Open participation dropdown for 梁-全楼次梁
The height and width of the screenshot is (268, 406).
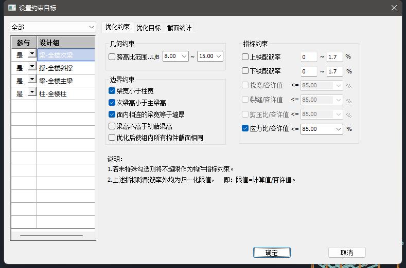(32, 53)
